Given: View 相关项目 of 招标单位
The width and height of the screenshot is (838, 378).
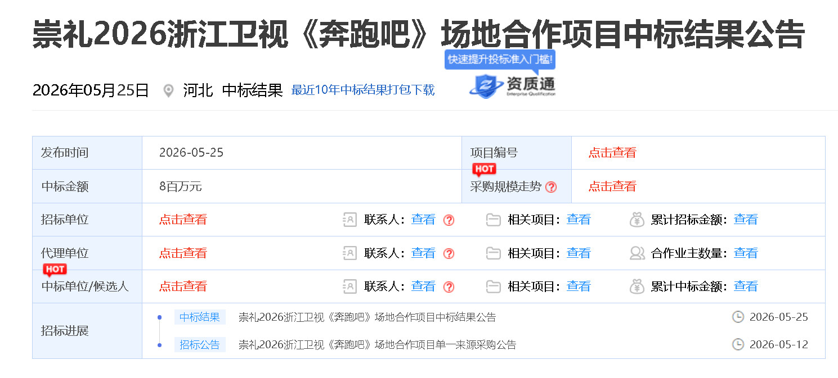Looking at the screenshot, I should (579, 220).
